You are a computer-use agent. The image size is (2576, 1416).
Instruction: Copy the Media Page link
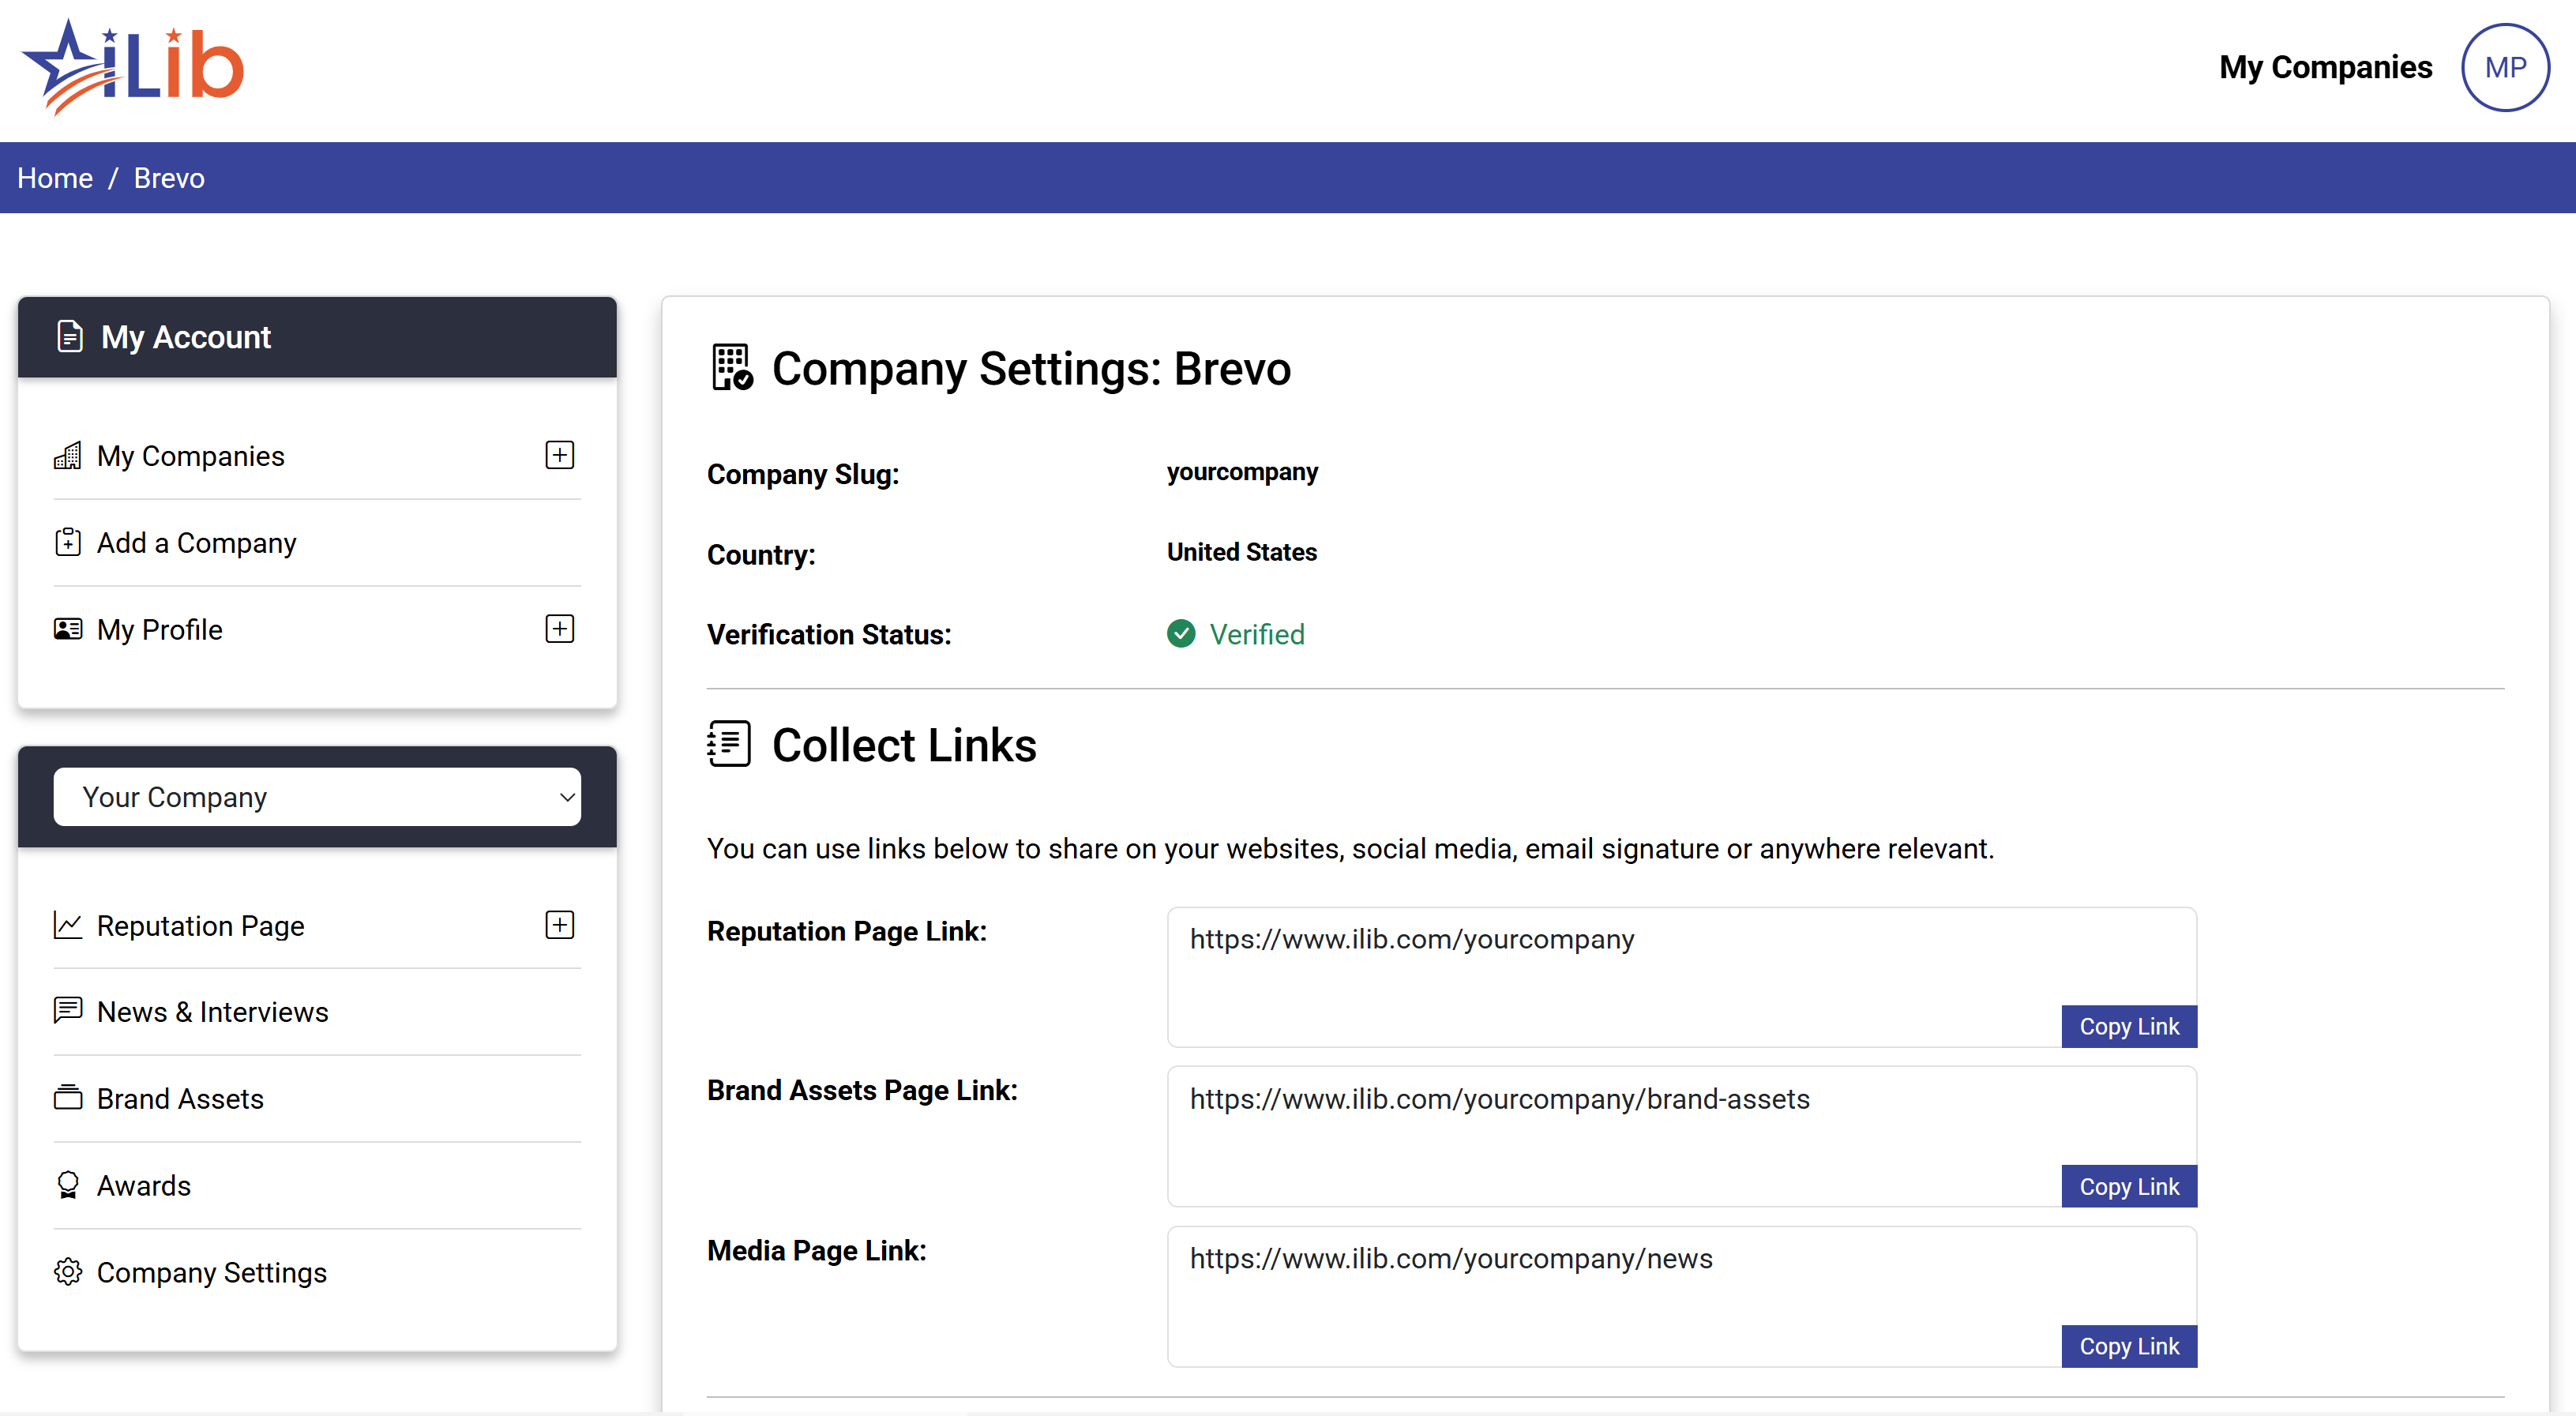tap(2128, 1346)
